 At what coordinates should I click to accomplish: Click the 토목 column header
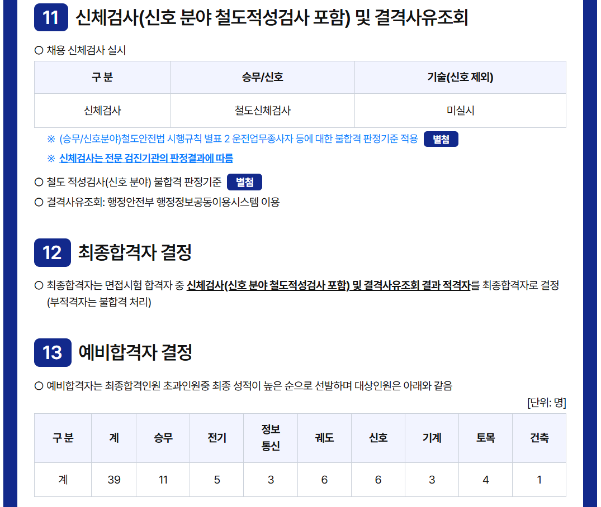click(486, 438)
